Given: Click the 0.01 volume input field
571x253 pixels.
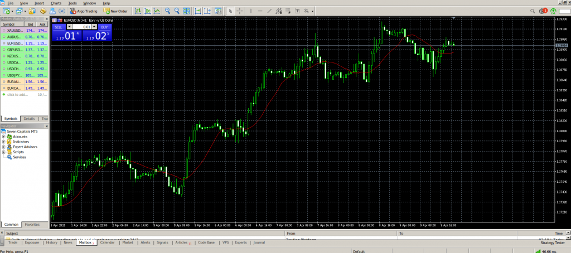Looking at the screenshot, I should coord(82,27).
